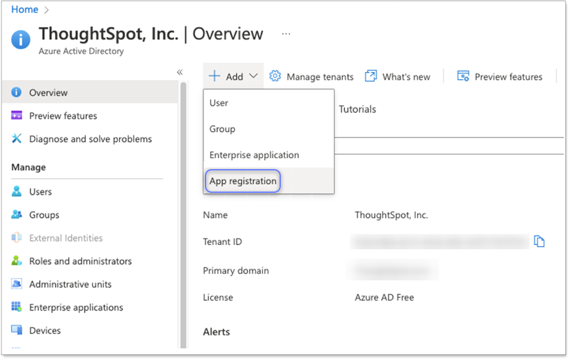Click the Groups icon in sidebar

tap(17, 215)
